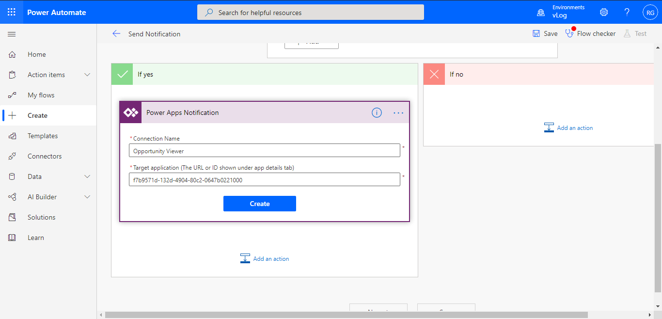Click the horizontal scrollbar thumb
Screen dimensions: 662x319
click(347, 315)
